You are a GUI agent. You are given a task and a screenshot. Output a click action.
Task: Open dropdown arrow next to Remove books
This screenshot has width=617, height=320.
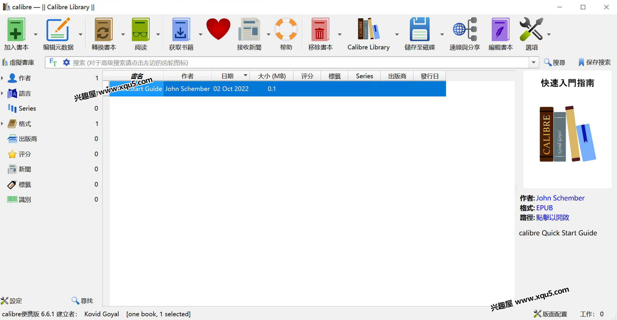click(x=340, y=34)
